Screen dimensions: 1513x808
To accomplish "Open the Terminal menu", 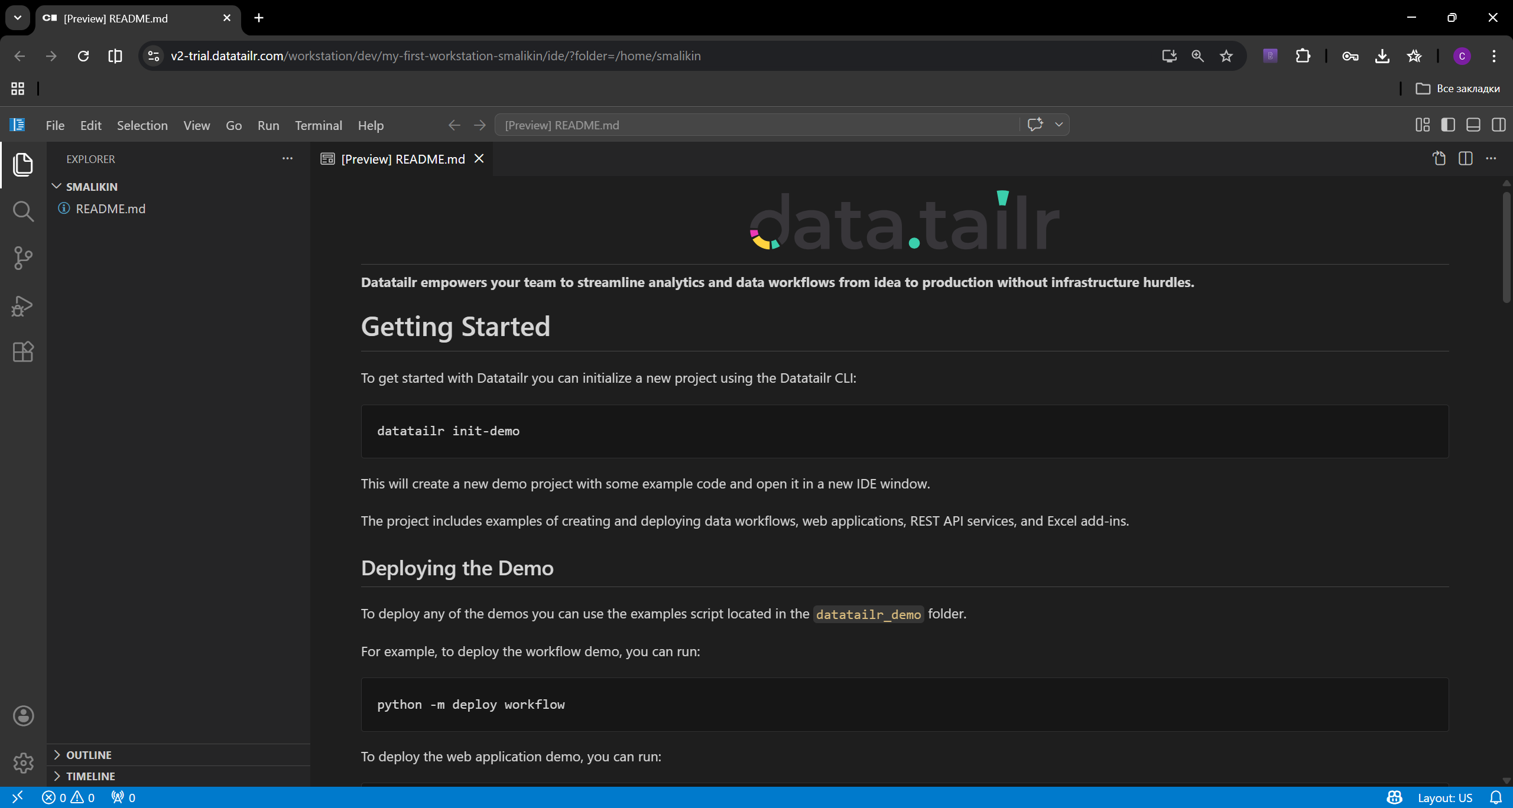I will (x=319, y=125).
